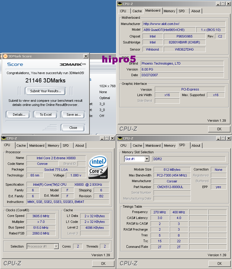Click the CPU-Z chip icon in Mainboard window title

120,4
